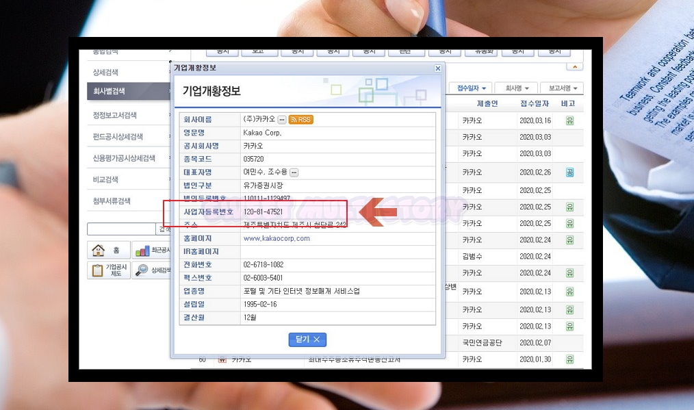Viewport: 694px width, 410px height.
Task: Select the 12월 fiscal month value
Action: (x=250, y=318)
